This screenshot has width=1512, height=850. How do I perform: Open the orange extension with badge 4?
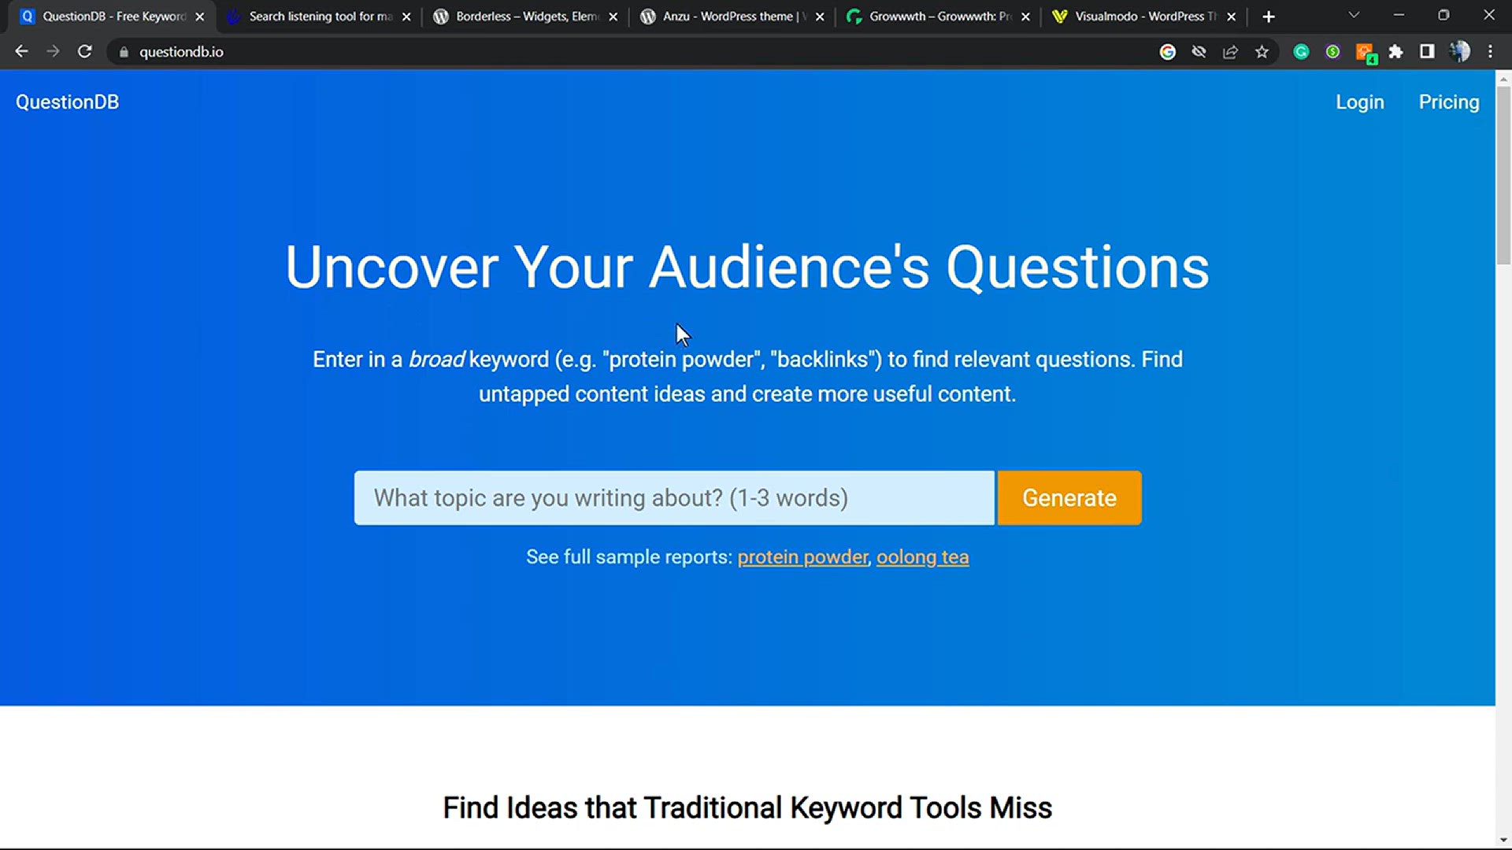point(1366,53)
